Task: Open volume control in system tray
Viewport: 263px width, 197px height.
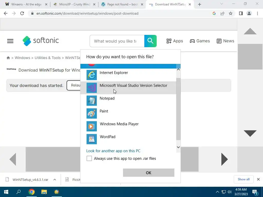Action: tap(230, 192)
